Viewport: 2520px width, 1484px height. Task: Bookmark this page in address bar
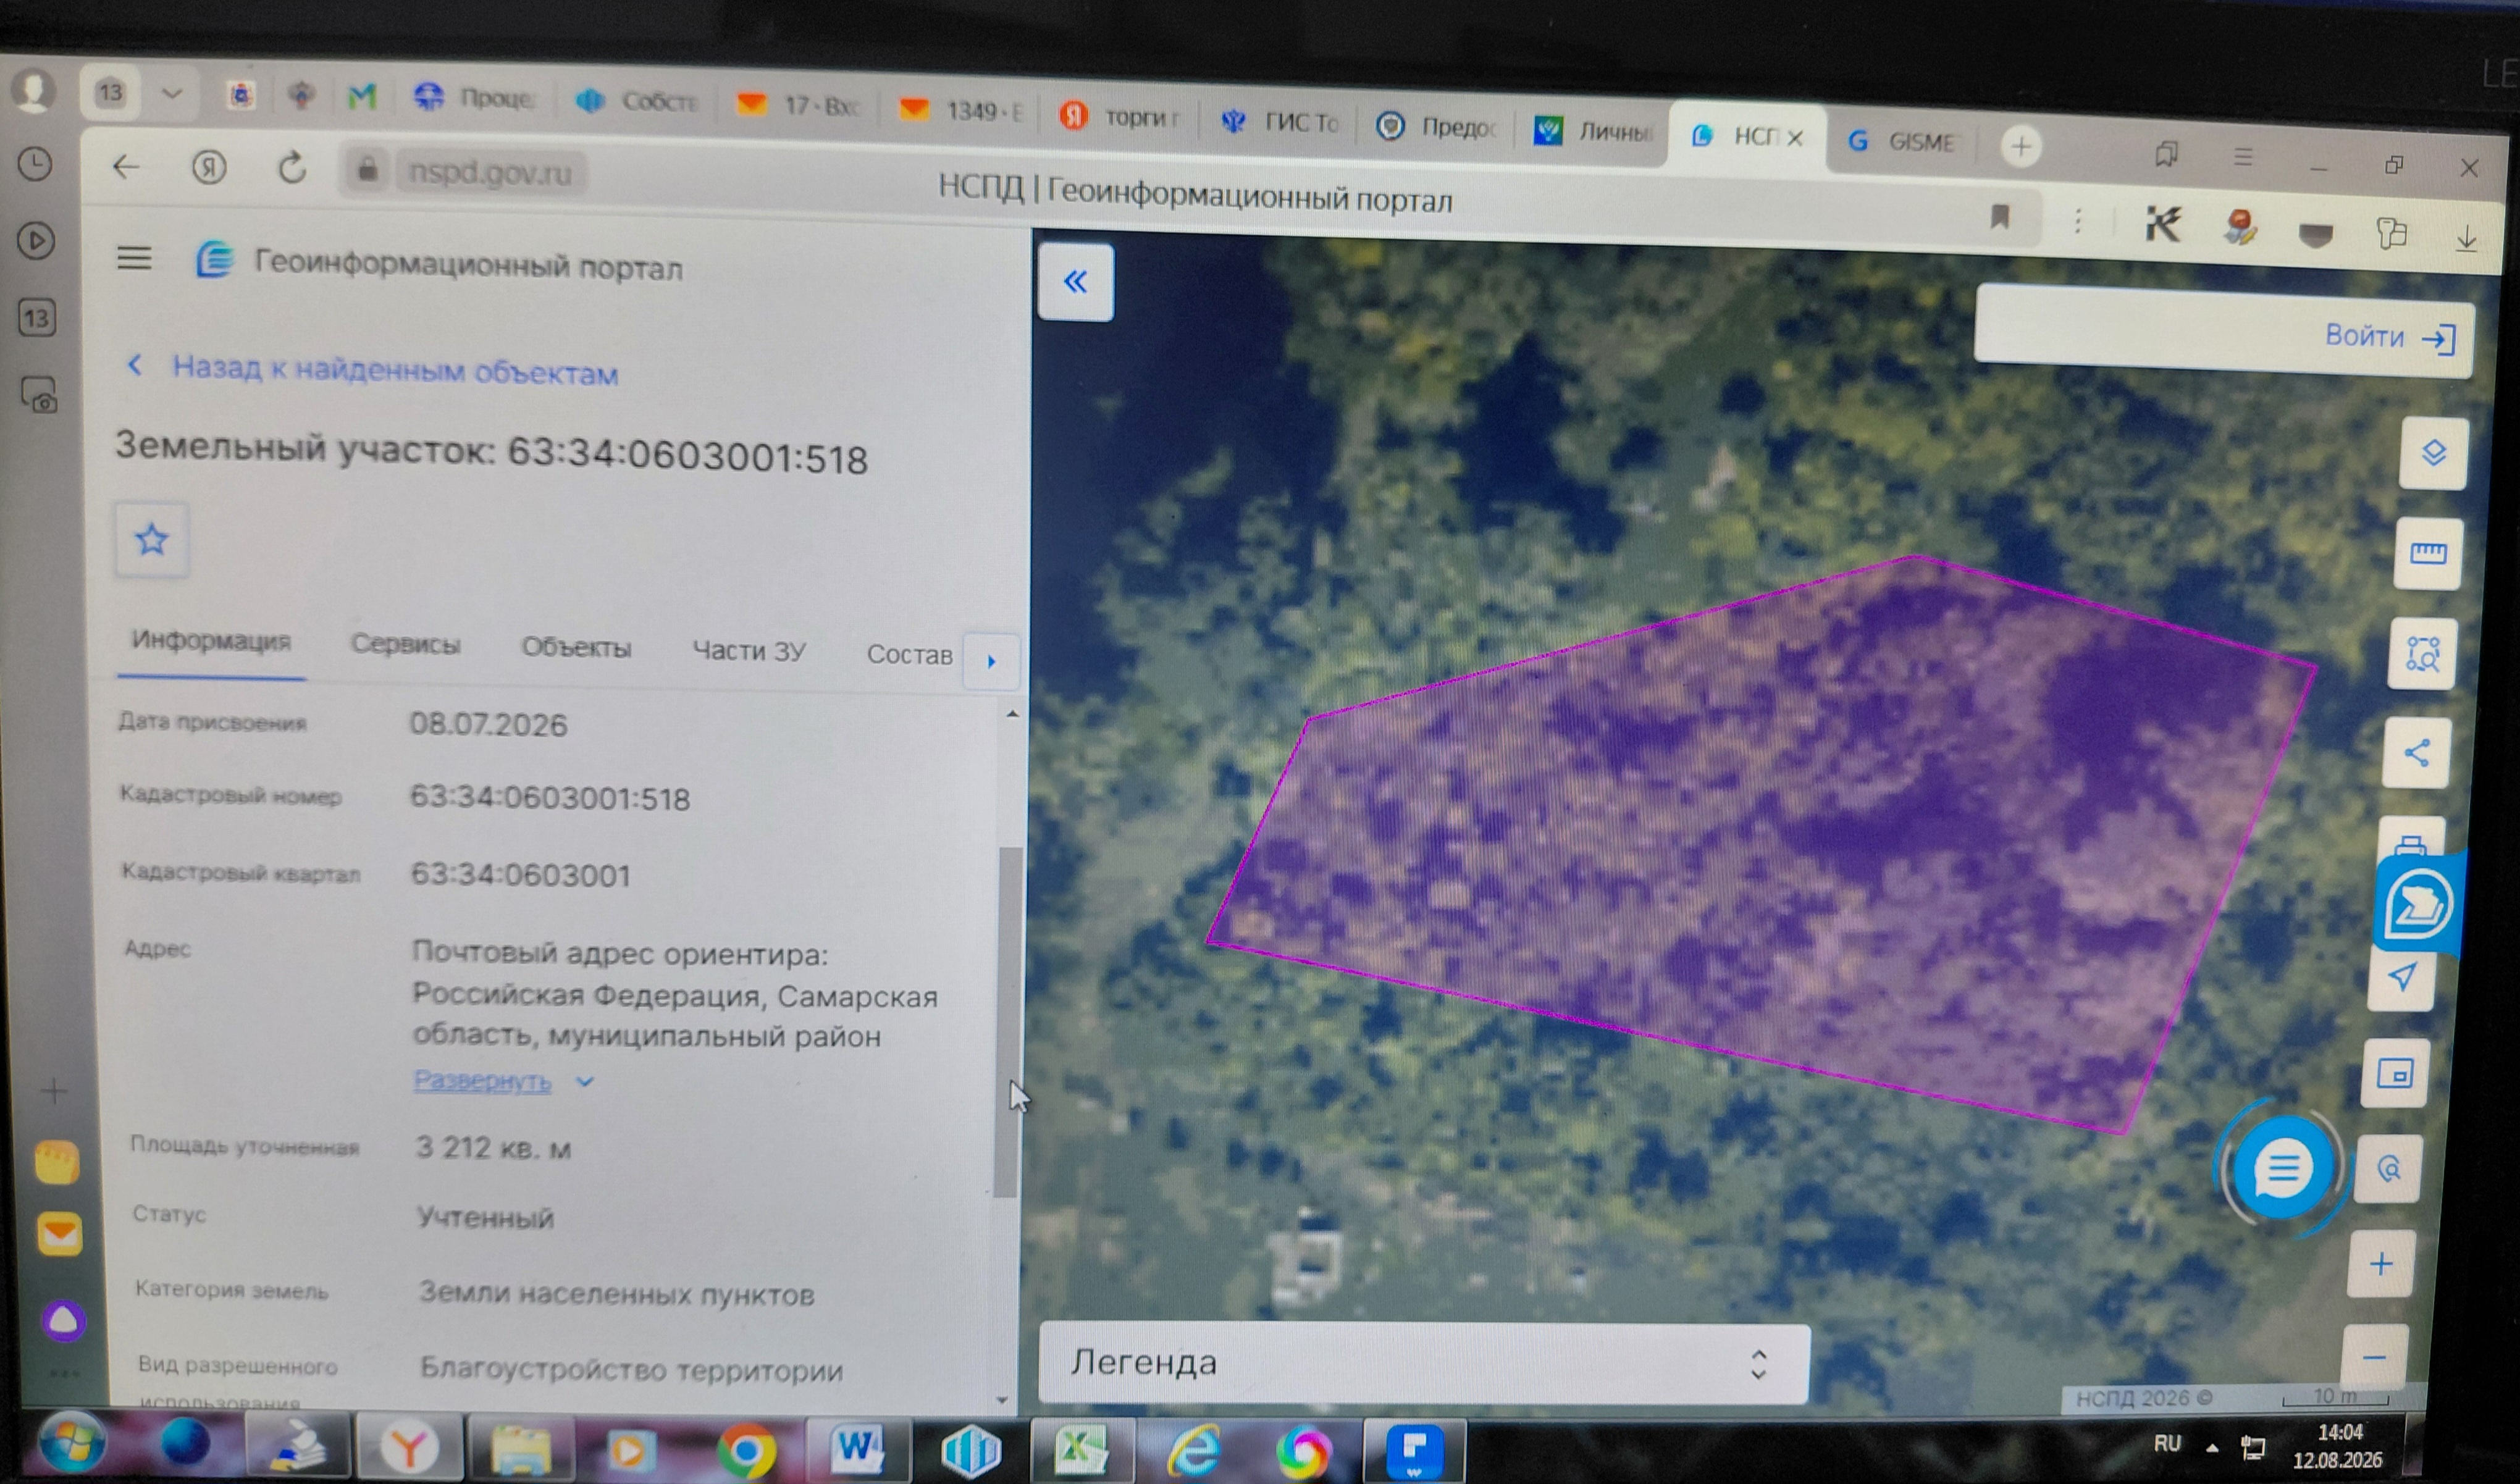pos(1999,217)
